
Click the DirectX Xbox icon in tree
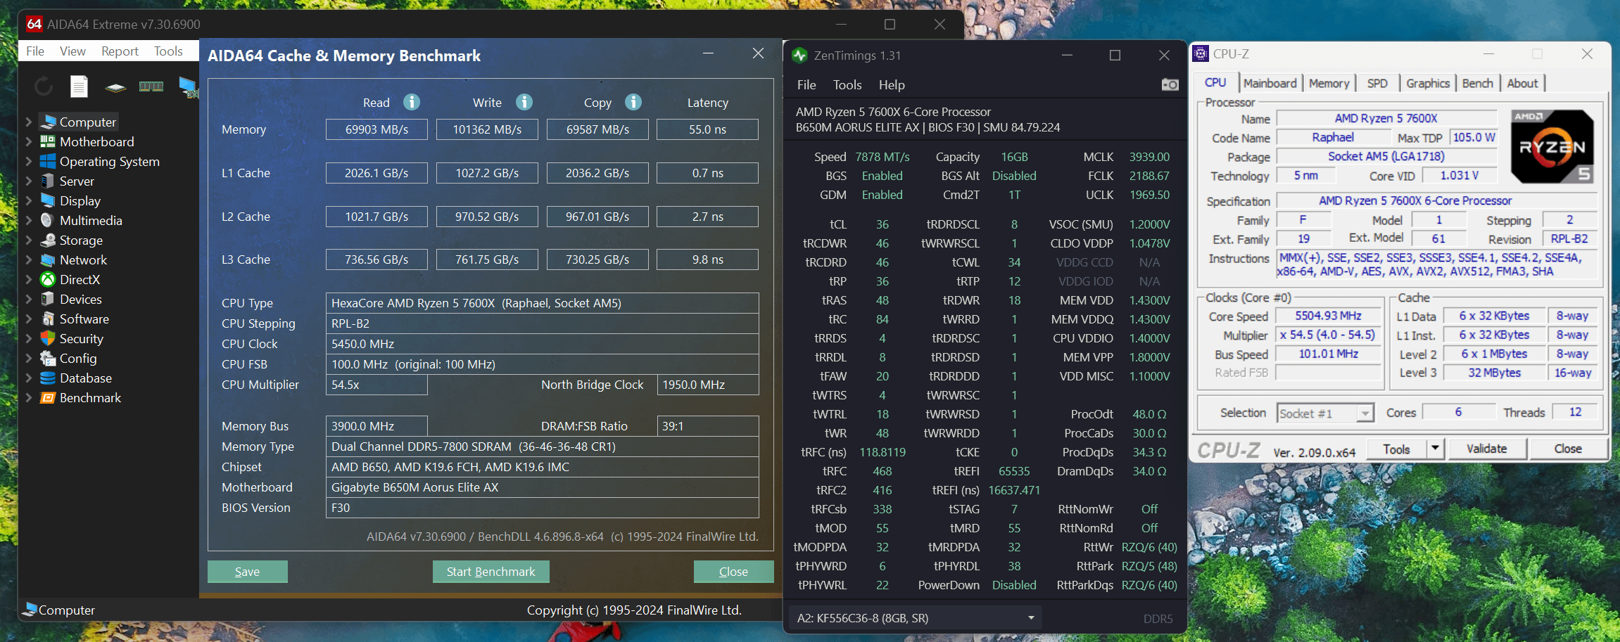(48, 279)
